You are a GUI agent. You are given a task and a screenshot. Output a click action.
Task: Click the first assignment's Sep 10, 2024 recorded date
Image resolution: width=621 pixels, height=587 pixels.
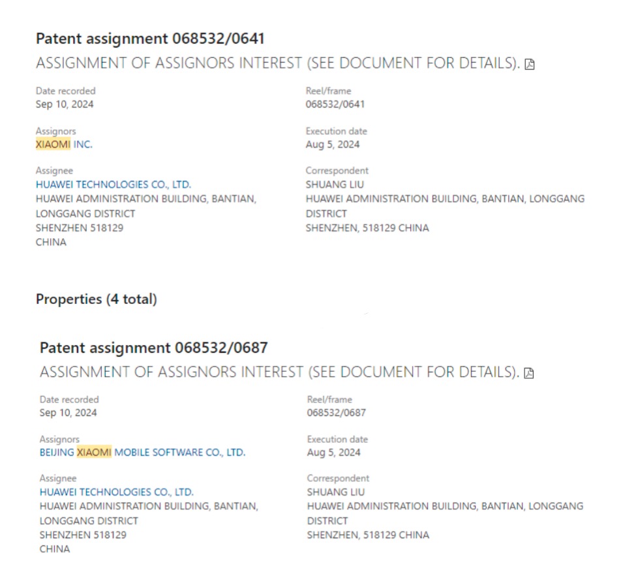pyautogui.click(x=65, y=104)
